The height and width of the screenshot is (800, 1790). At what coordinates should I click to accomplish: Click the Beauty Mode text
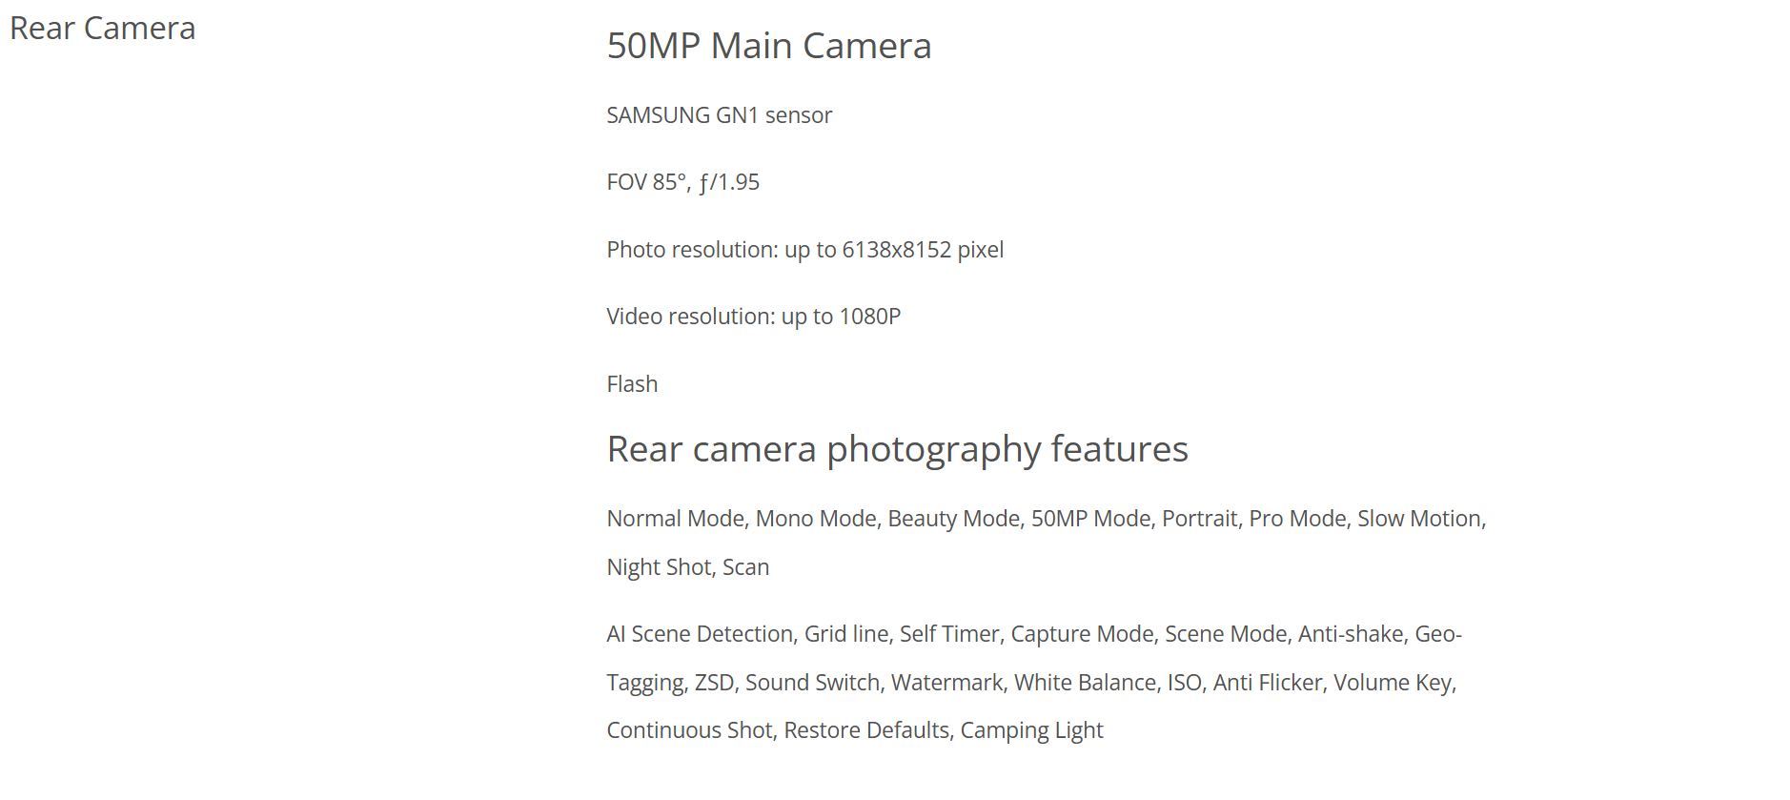(954, 519)
